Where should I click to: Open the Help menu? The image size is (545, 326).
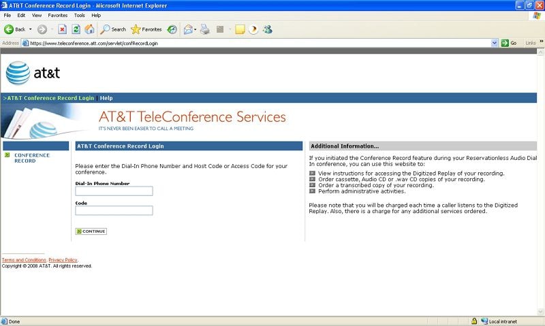click(x=96, y=15)
